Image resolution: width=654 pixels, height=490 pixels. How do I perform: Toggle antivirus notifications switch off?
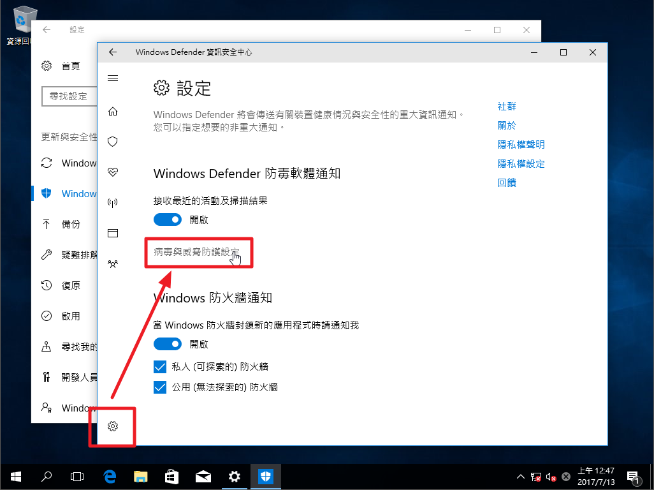coord(168,219)
